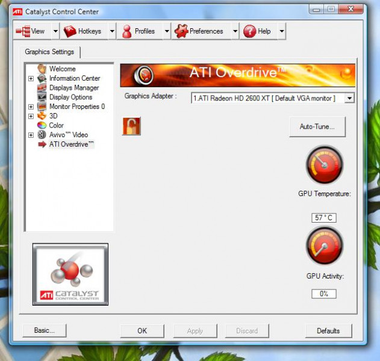380x361 pixels.
Task: Click the Monitor Properties 0 tree icon
Action: click(x=42, y=106)
